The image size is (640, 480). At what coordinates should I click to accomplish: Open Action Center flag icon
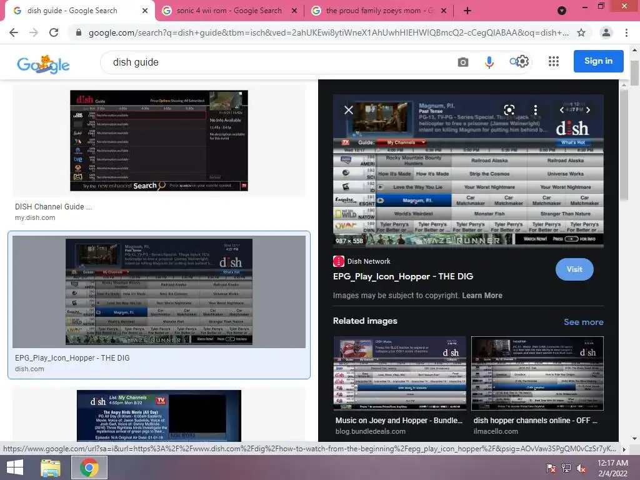tap(551, 468)
